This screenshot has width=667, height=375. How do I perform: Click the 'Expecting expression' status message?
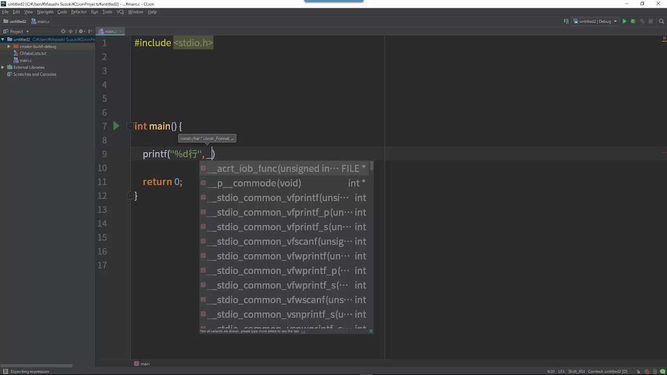click(x=30, y=371)
